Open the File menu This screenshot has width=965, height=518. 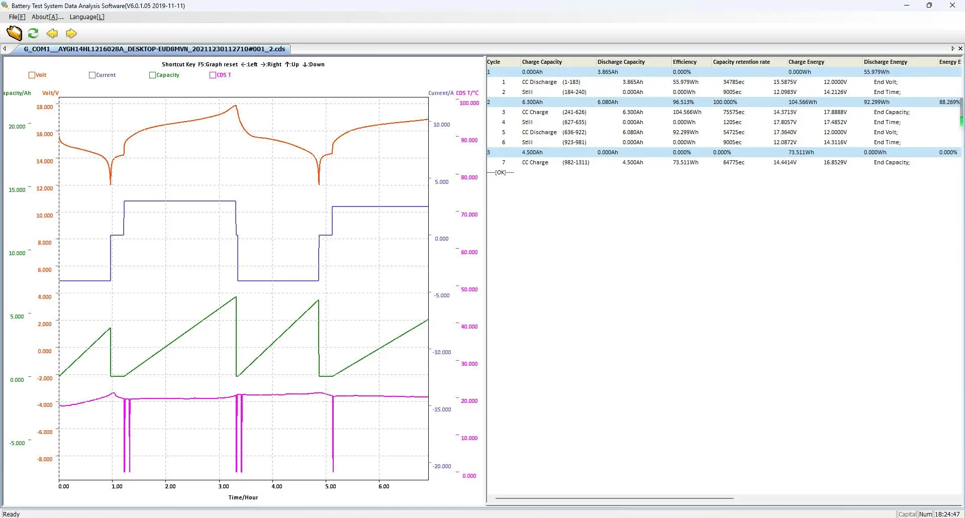point(17,17)
